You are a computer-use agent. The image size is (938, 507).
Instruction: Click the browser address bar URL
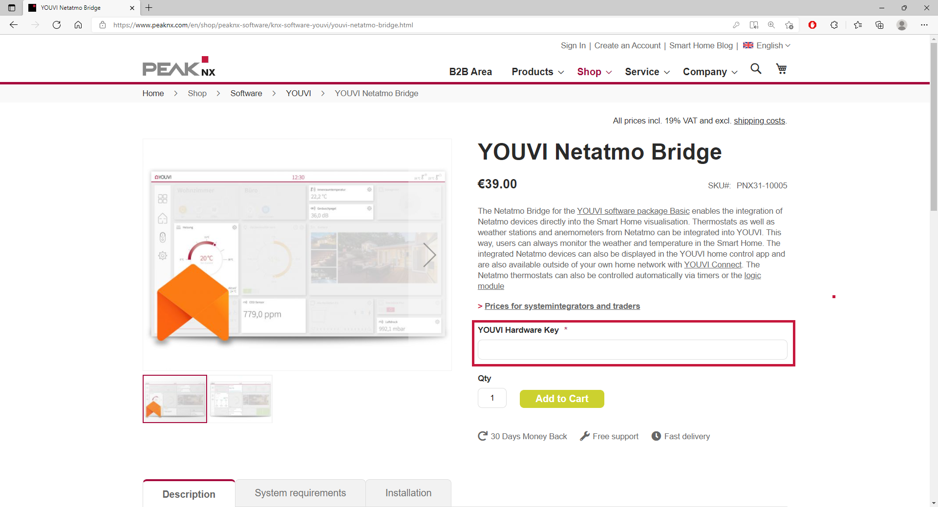(263, 25)
